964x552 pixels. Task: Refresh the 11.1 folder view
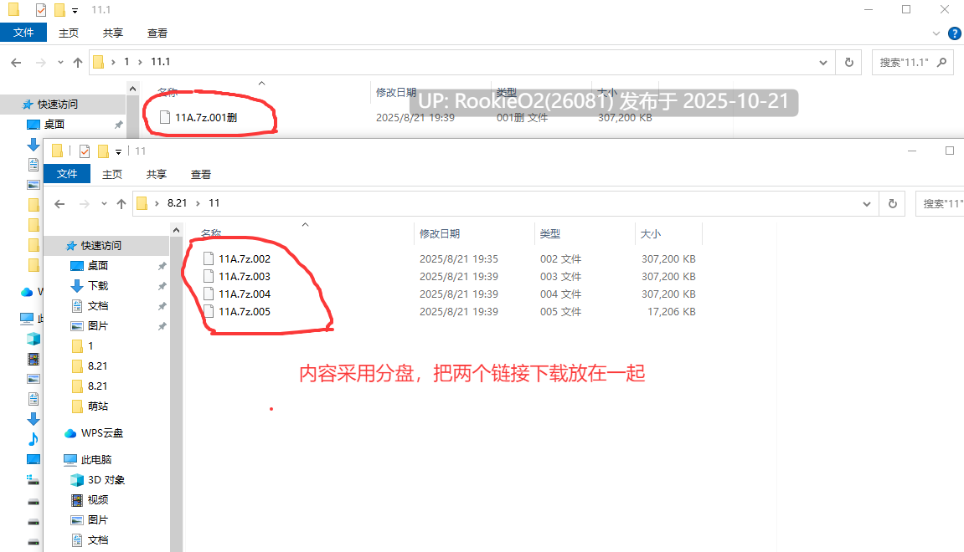[849, 63]
